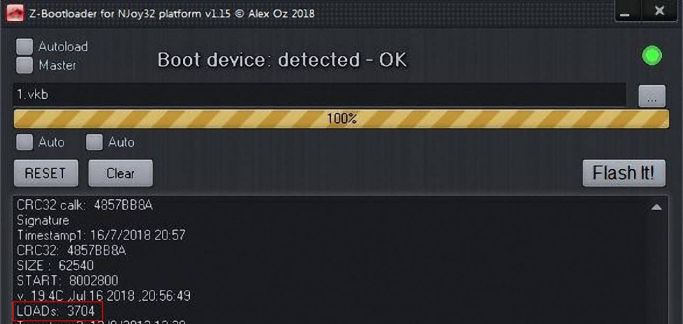Click the Z-Bootloader app icon in title bar
Viewport: 683px width, 324px height.
(x=16, y=12)
